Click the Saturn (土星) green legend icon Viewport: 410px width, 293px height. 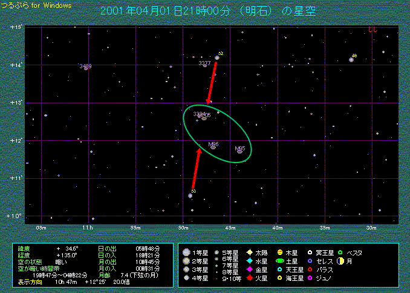point(280,260)
